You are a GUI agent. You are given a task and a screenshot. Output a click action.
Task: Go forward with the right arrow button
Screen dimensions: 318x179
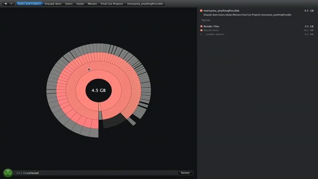[11, 3]
